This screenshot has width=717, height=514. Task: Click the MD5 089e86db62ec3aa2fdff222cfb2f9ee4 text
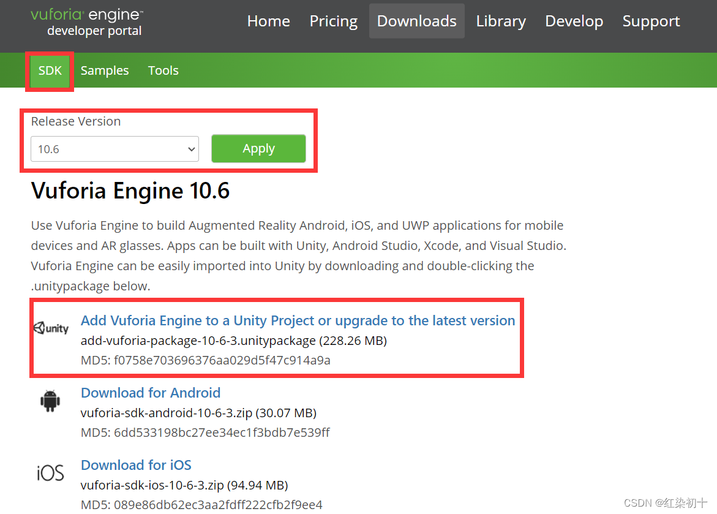[201, 505]
